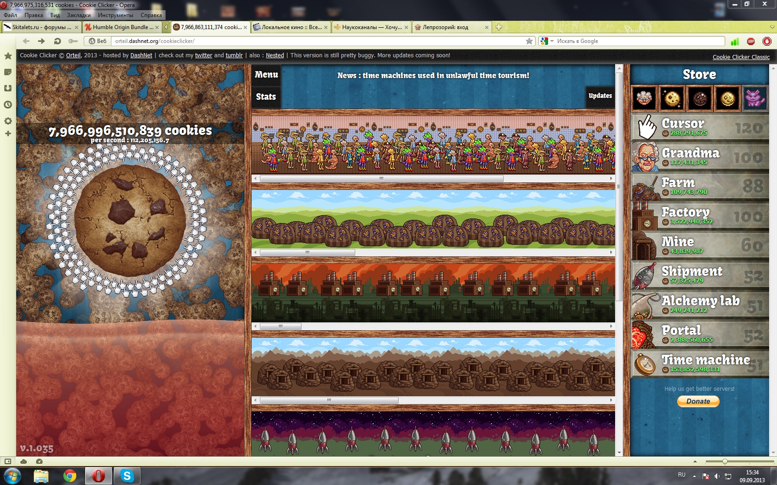
Task: Purchase an Alchemy lab
Action: (x=700, y=304)
